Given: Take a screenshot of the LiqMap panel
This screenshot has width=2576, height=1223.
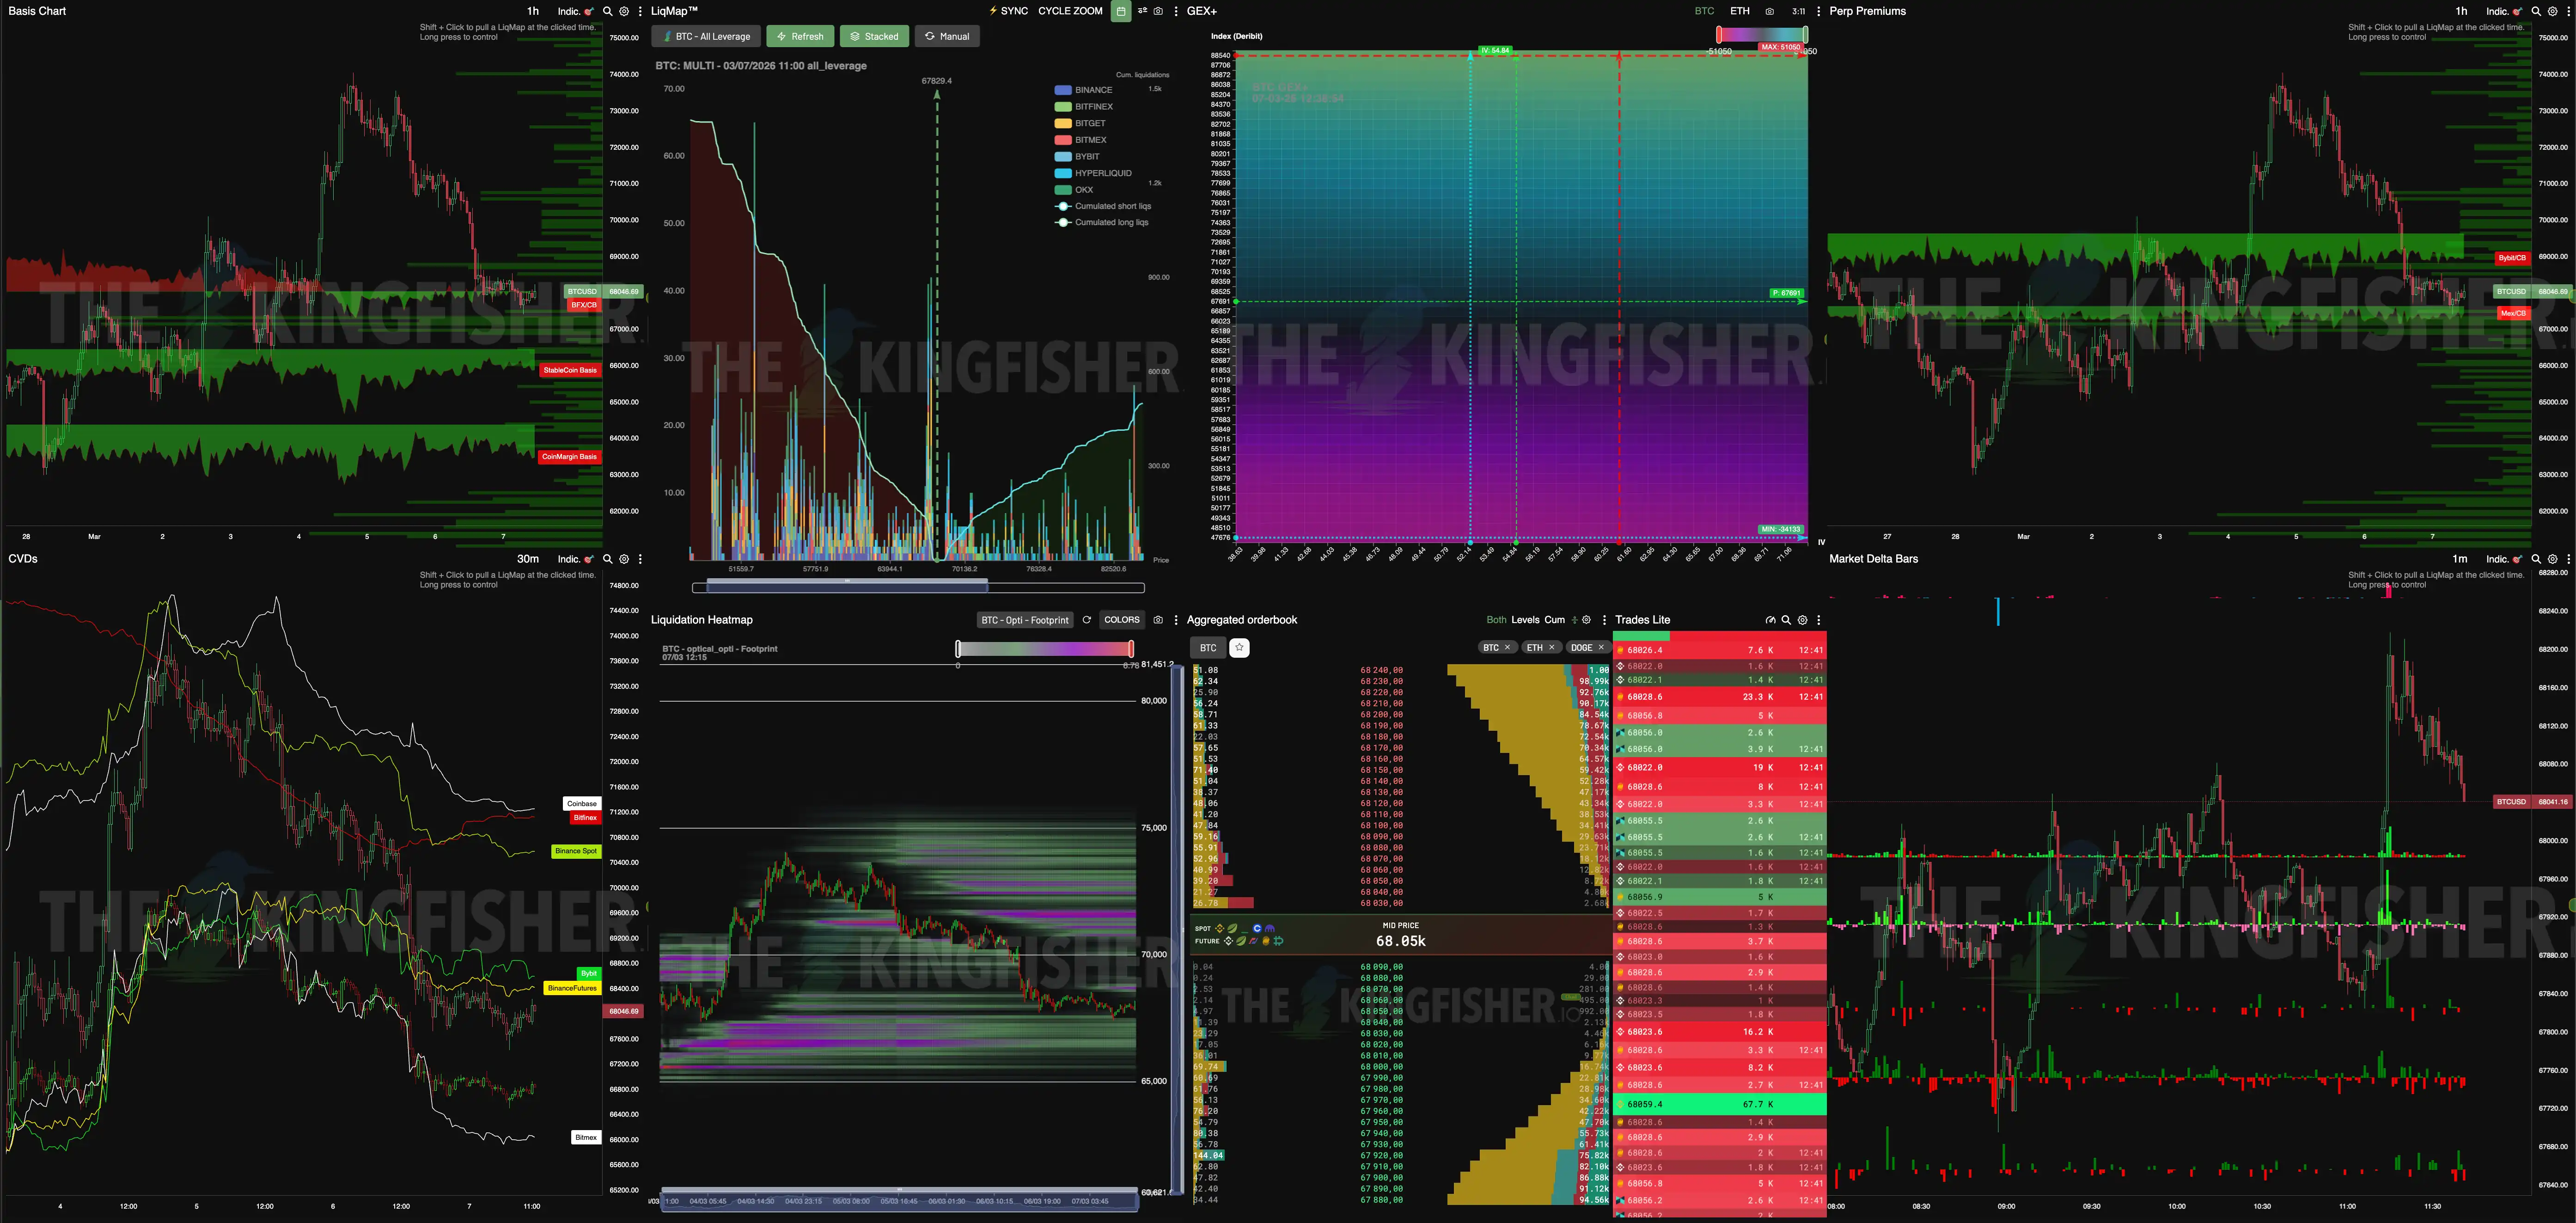Looking at the screenshot, I should [1158, 11].
